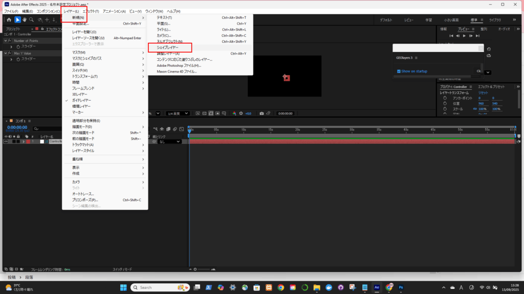Jump to first frame in Preview panel
This screenshot has width=524, height=294.
coord(451,36)
